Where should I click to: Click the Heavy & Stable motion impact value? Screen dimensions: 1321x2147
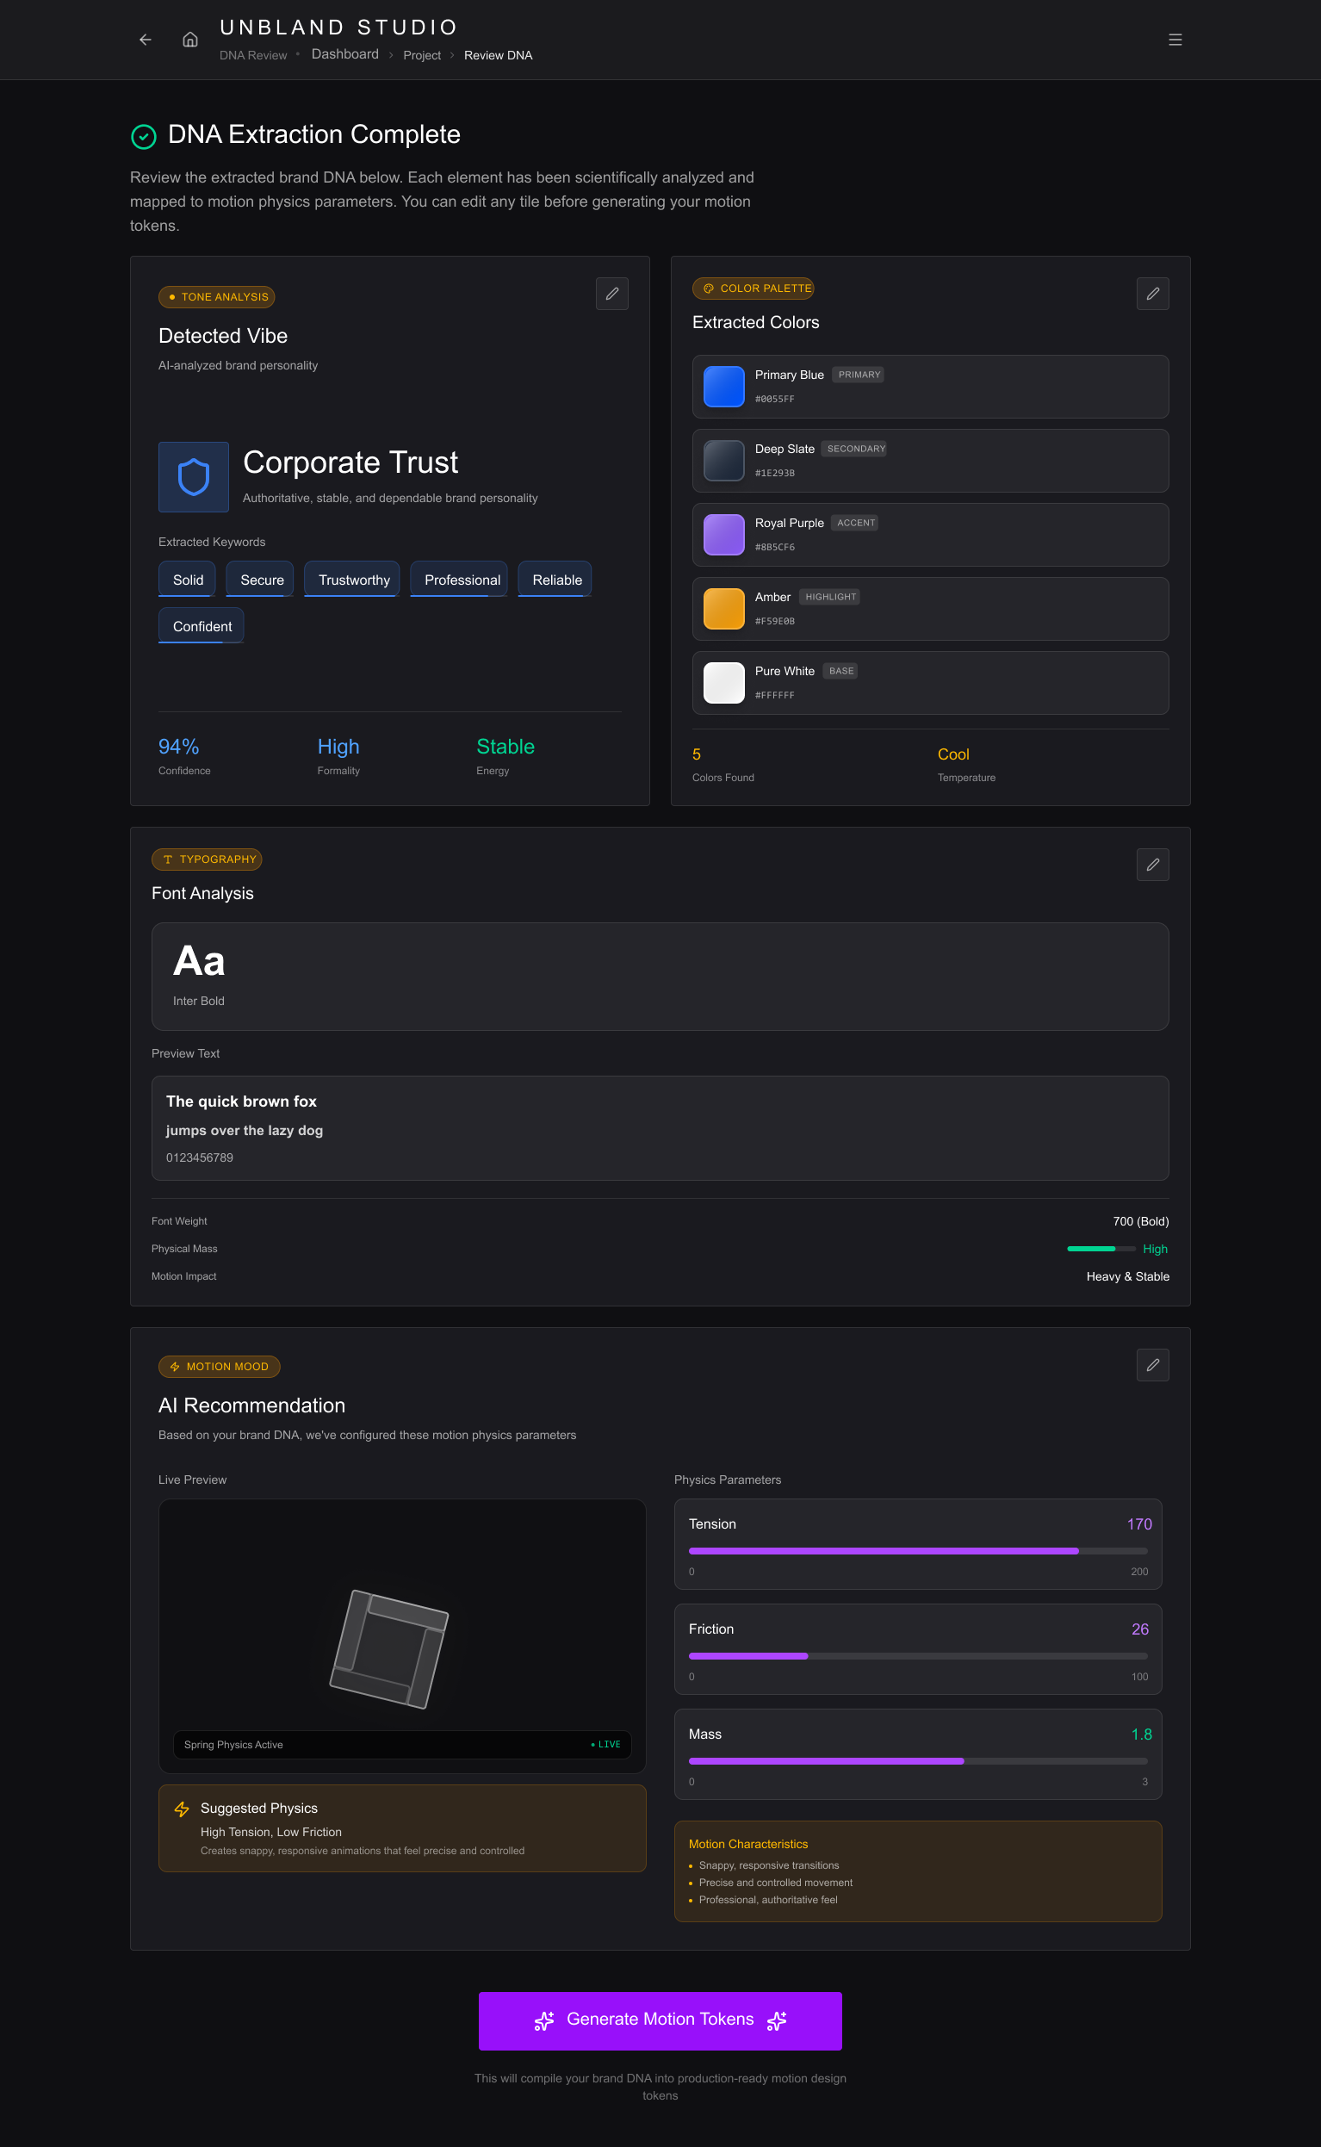click(x=1127, y=1276)
